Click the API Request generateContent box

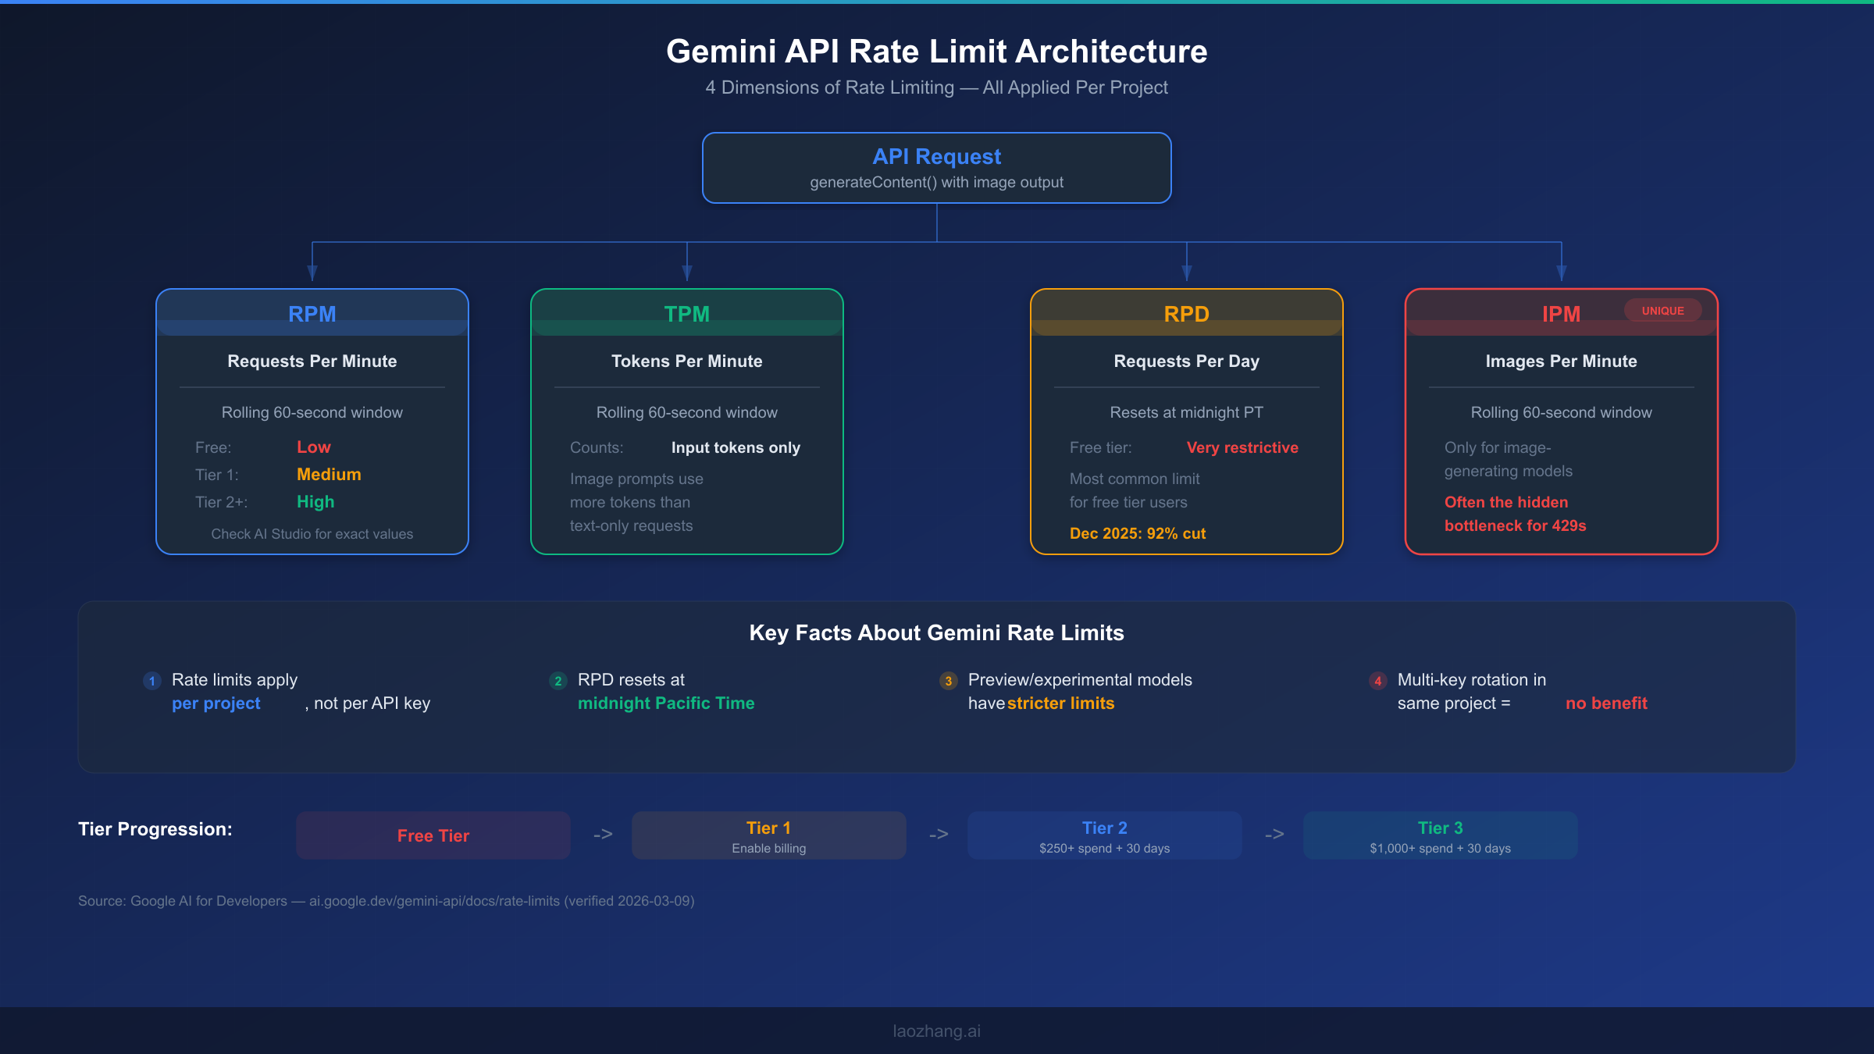[x=936, y=167]
